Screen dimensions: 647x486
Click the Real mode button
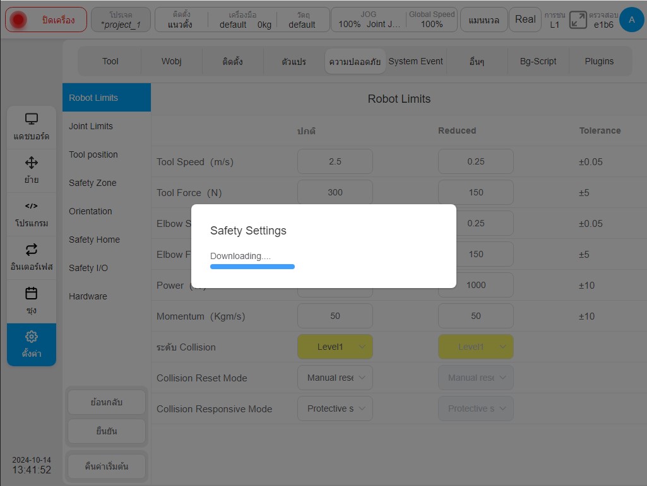pyautogui.click(x=525, y=20)
